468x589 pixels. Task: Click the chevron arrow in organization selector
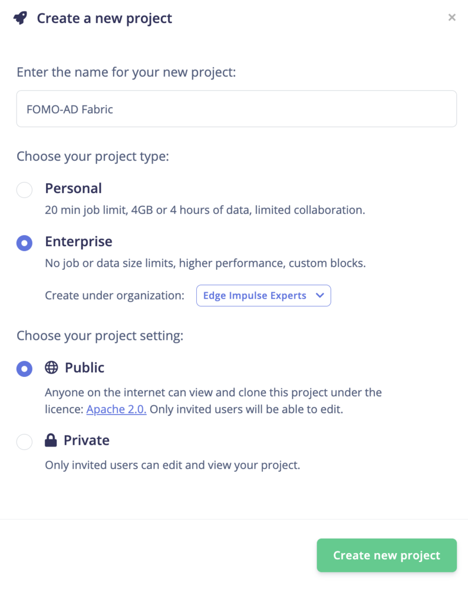320,295
